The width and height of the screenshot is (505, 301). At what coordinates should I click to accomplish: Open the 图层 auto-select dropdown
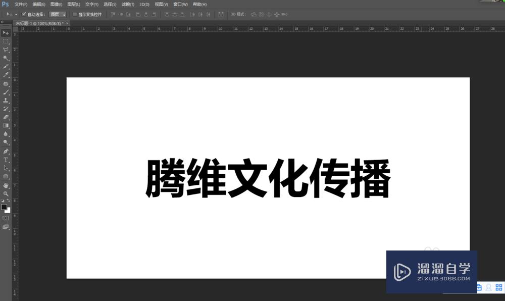(x=58, y=15)
